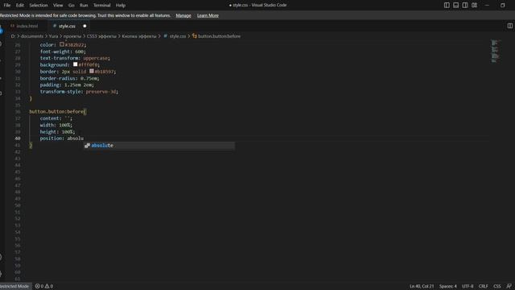Image resolution: width=515 pixels, height=290 pixels.
Task: Open the pink #b18597 border color swatch
Action: click(92, 71)
